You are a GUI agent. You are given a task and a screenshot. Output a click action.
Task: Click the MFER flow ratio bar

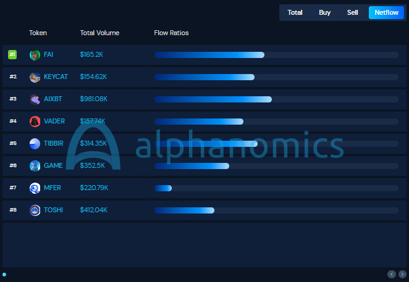[276, 188]
